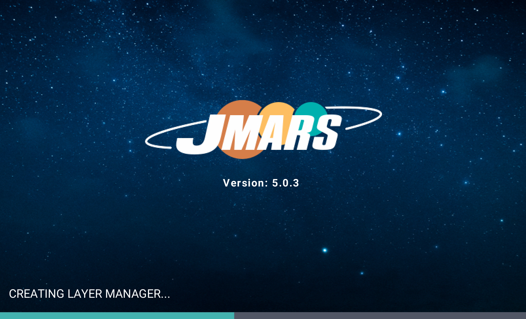526x319 pixels.
Task: Click the JMARS logo
Action: pos(263,130)
